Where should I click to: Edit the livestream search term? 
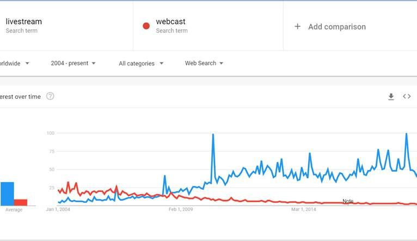[24, 22]
